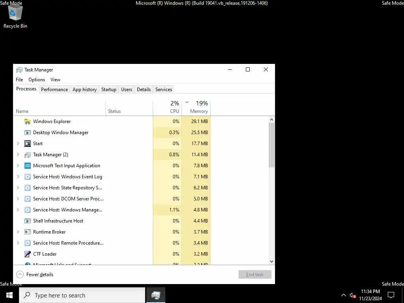Expand the Microsoft Text Input Application group

(x=18, y=166)
